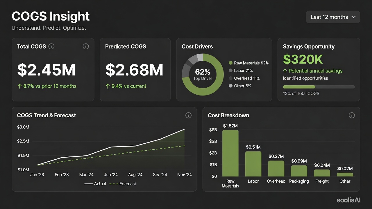Click the Freight bar in Cost Breakdown
The image size is (372, 209).
[322, 173]
